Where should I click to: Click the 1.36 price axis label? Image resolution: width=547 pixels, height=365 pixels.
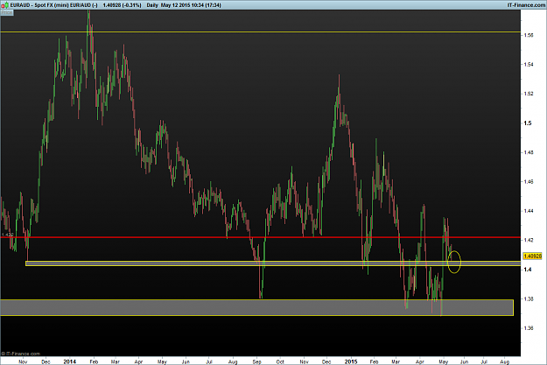pos(529,328)
